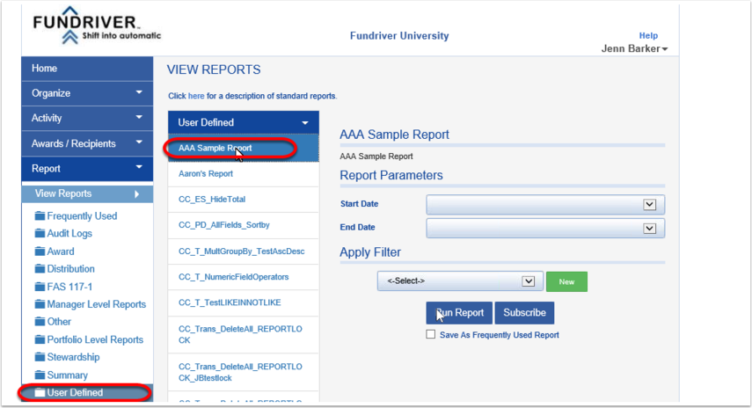Open the Awards / Recipients menu
The image size is (752, 408).
87,143
